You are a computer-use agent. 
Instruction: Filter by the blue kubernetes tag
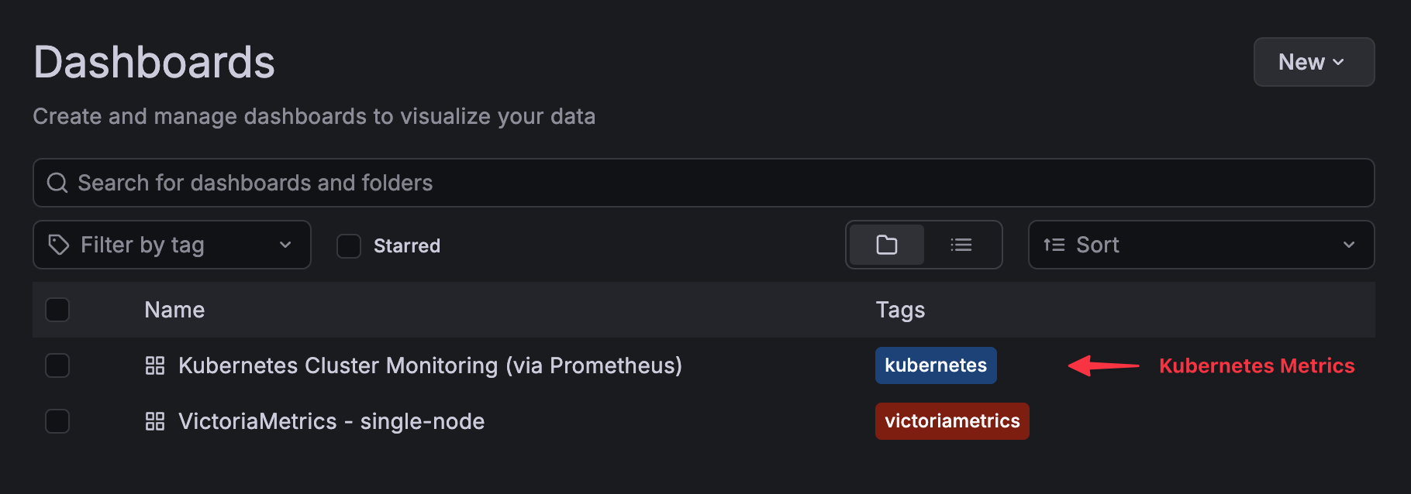tap(936, 365)
